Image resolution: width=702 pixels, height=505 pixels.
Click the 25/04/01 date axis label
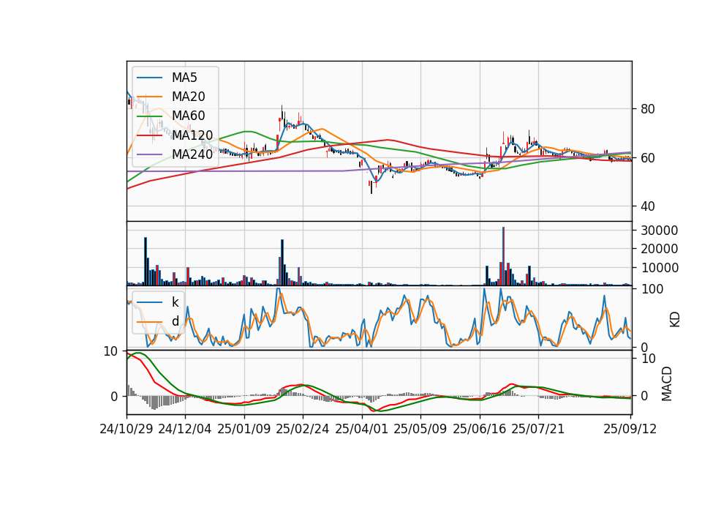tap(362, 429)
